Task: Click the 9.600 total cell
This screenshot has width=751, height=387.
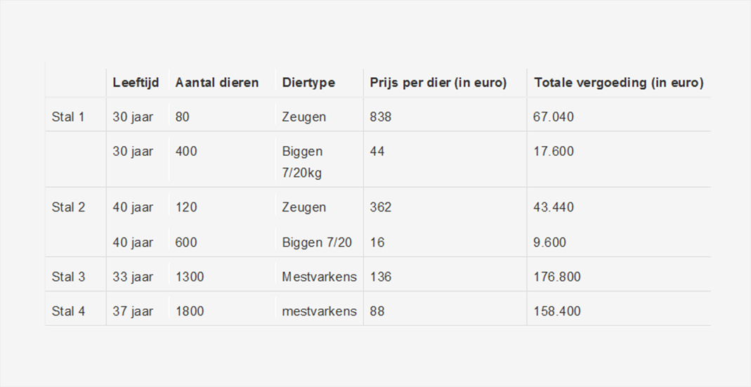Action: pos(549,242)
